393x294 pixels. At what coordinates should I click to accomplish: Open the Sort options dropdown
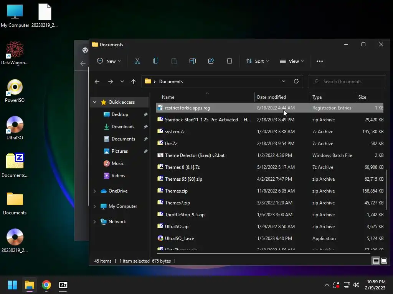pyautogui.click(x=258, y=61)
